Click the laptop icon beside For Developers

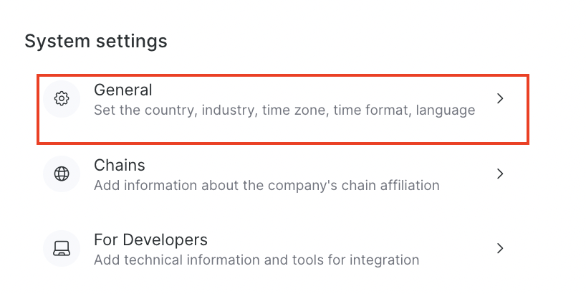click(62, 248)
